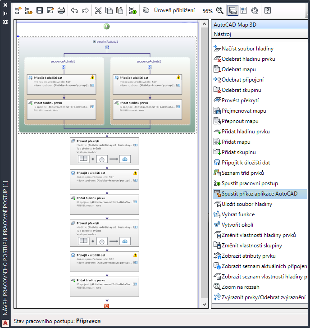The width and height of the screenshot is (310, 328).
Task: Click the red workflow end node
Action: pyautogui.click(x=106, y=306)
